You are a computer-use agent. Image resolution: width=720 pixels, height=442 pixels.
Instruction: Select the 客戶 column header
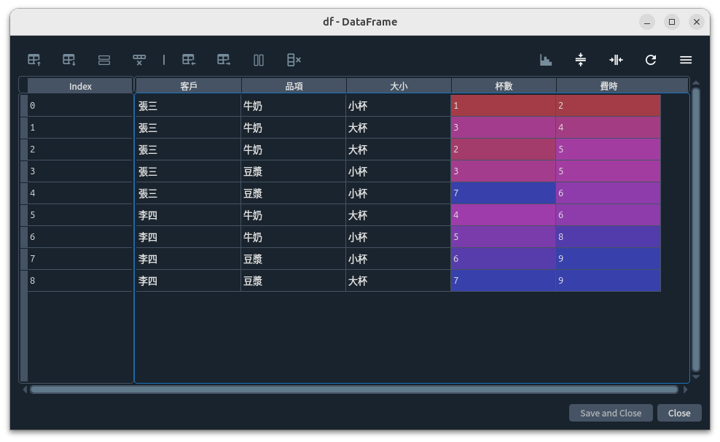pyautogui.click(x=189, y=86)
